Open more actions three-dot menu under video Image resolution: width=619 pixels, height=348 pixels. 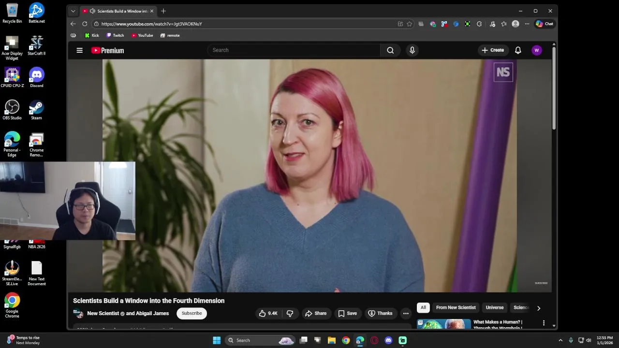pos(406,313)
